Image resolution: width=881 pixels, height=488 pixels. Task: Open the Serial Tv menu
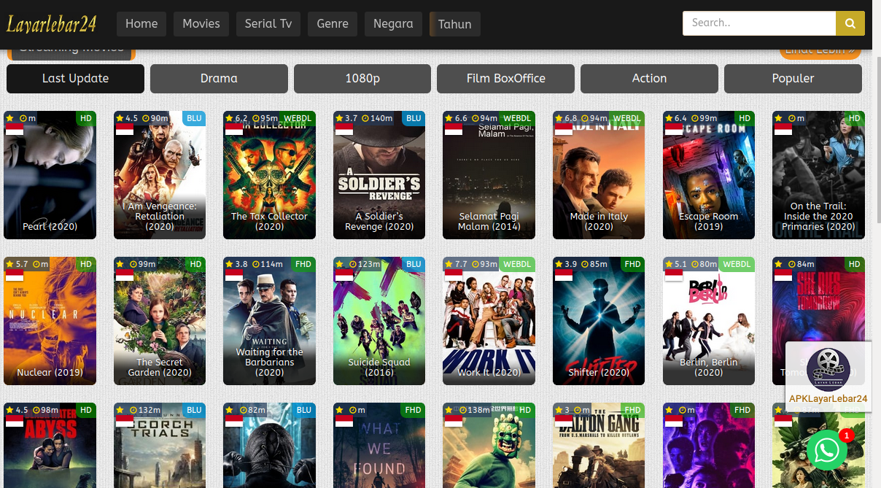click(268, 24)
